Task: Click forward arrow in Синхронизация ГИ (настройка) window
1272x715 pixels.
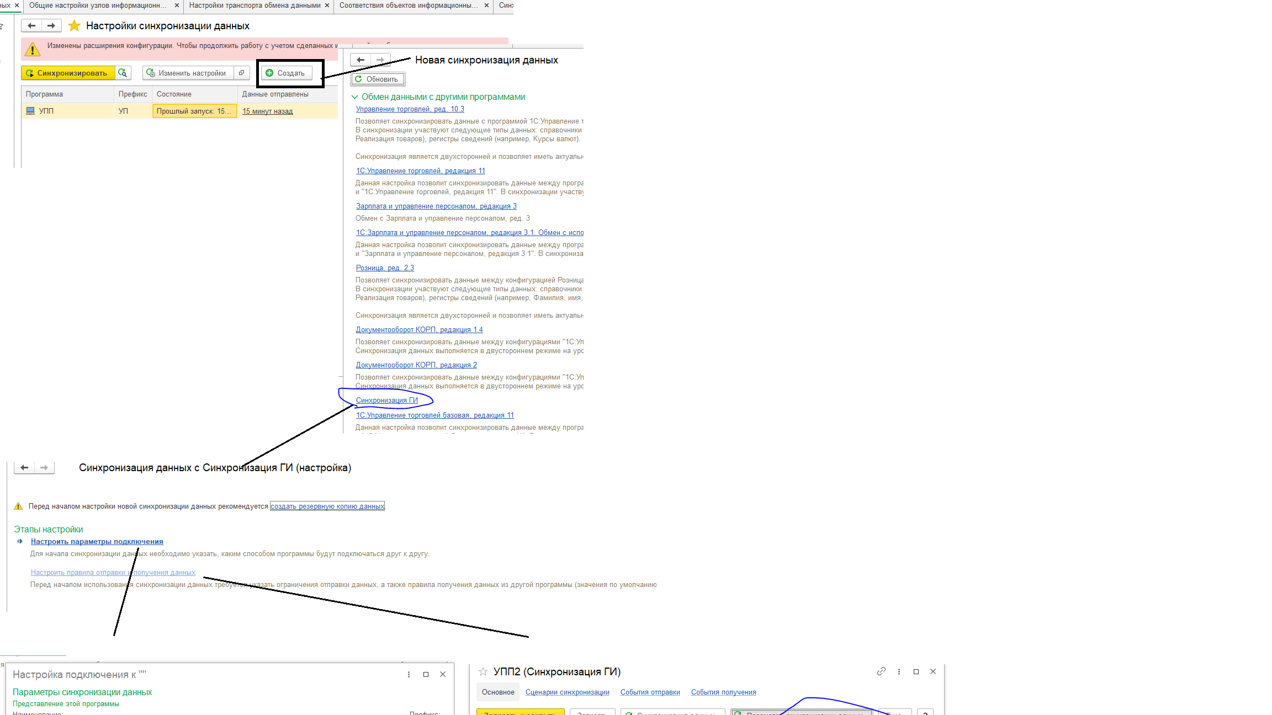Action: tap(44, 467)
